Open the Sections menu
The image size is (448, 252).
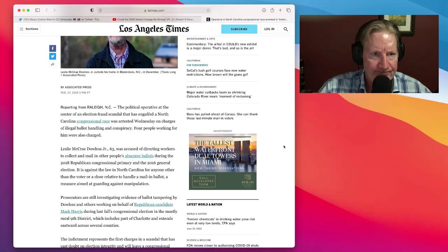click(x=29, y=29)
